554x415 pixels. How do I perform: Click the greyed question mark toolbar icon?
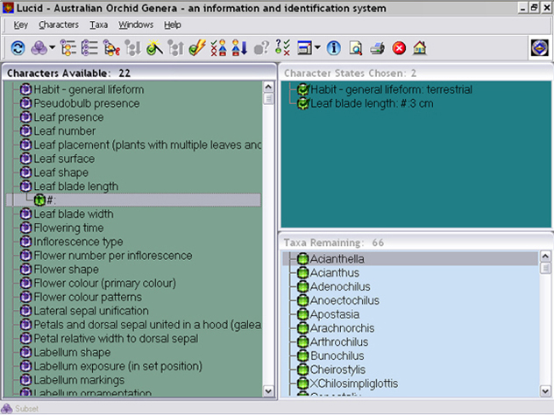coord(261,47)
